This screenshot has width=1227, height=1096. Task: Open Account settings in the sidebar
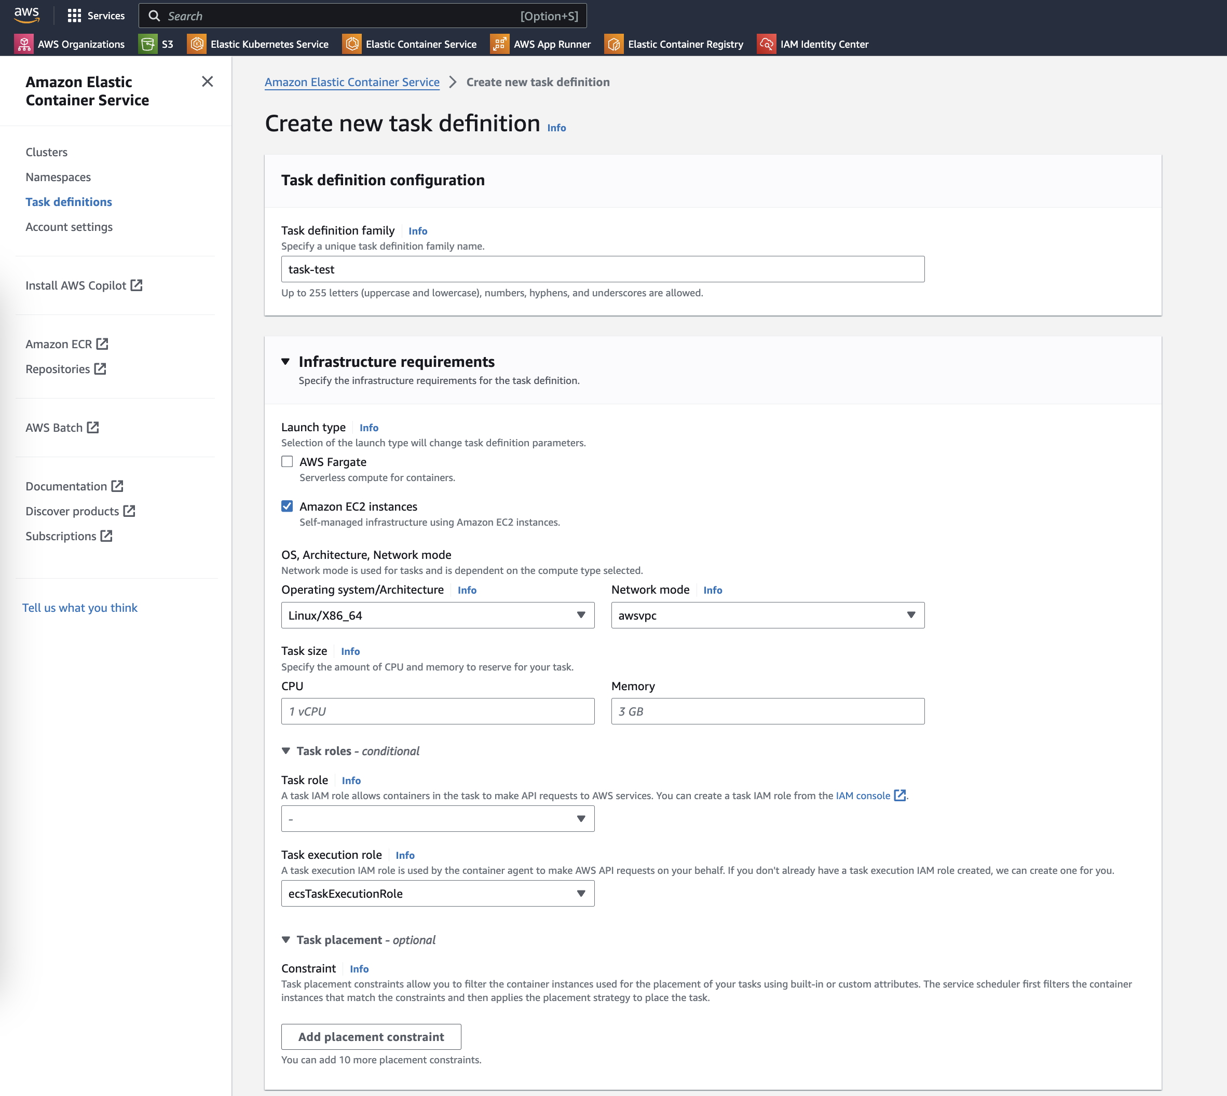[x=69, y=227]
